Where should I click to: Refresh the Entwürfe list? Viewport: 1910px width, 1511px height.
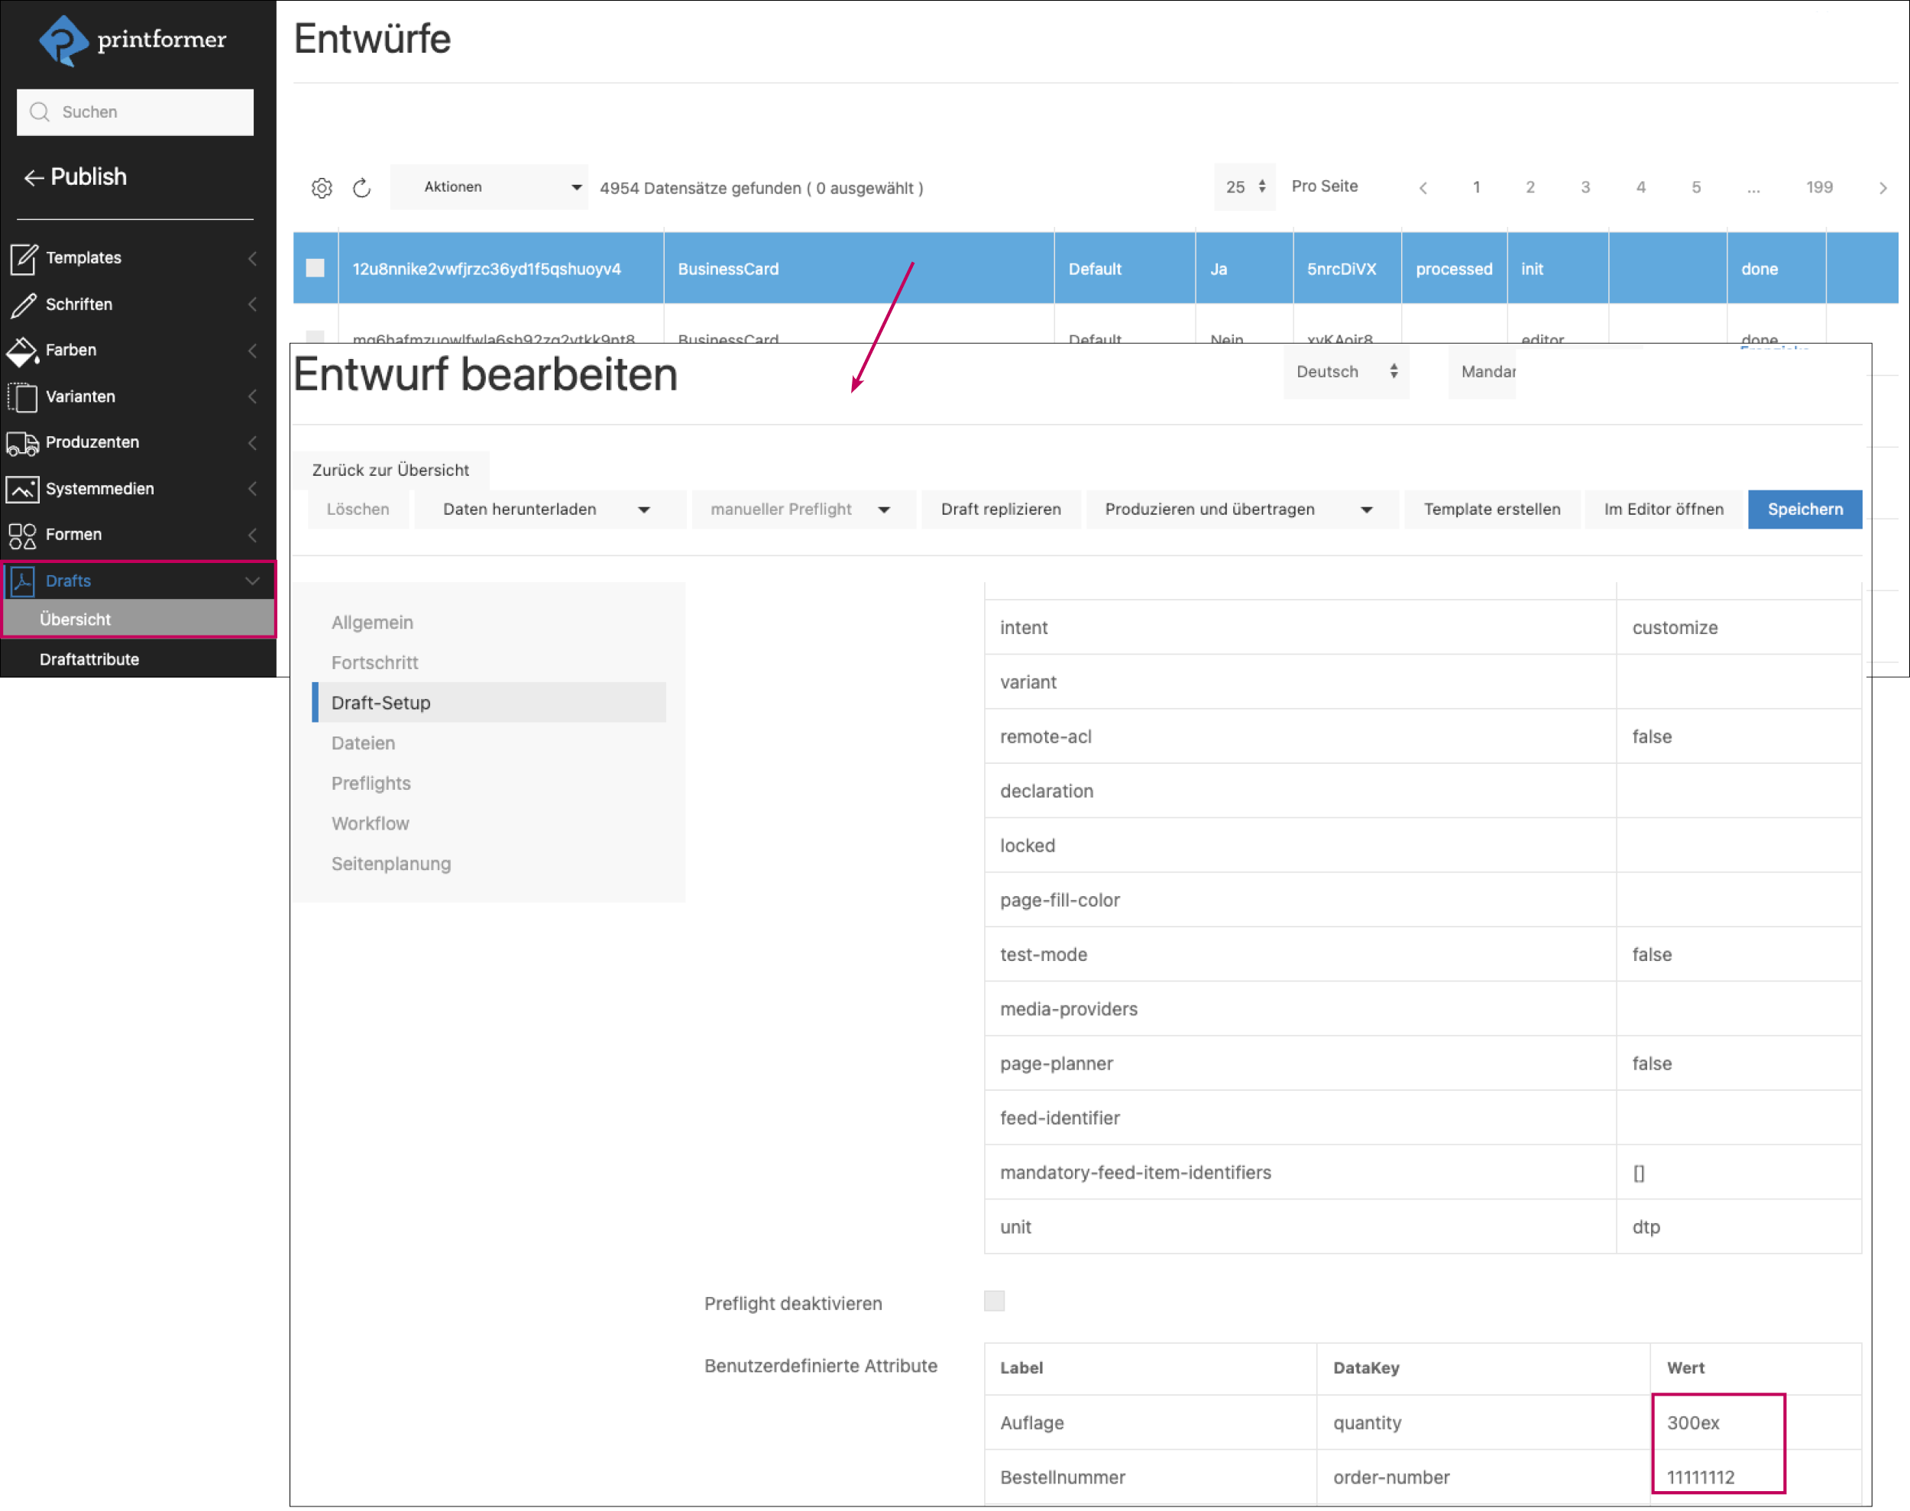tap(362, 186)
